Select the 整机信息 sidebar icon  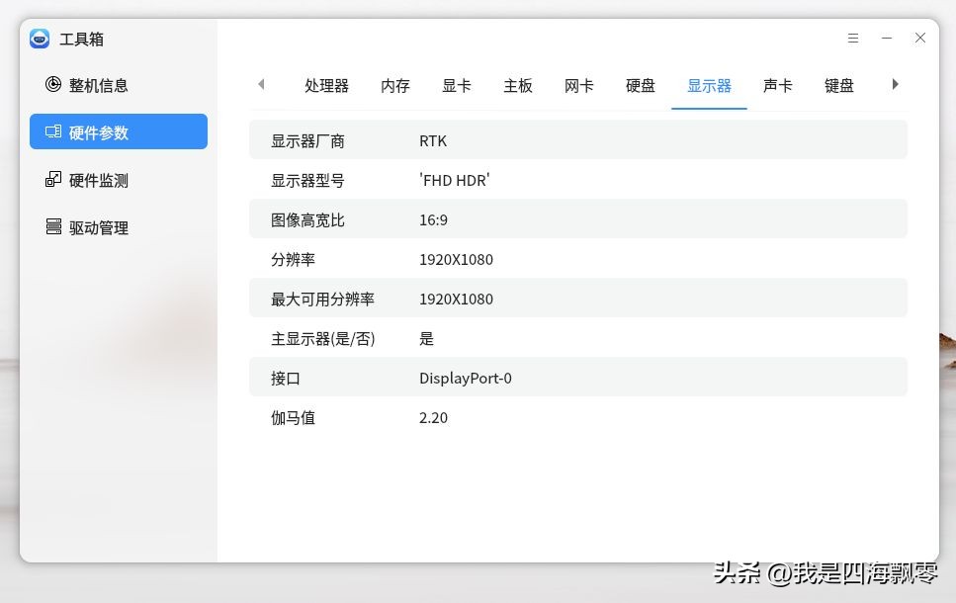click(x=98, y=85)
